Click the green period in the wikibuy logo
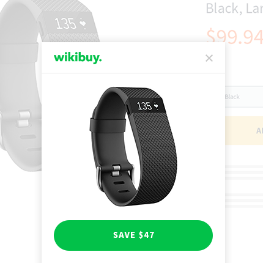Image resolution: width=263 pixels, height=263 pixels. coord(100,61)
